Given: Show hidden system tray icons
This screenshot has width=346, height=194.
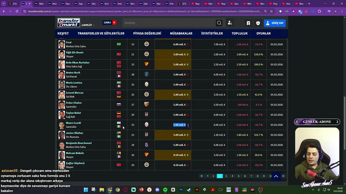Looking at the screenshot, I should click(x=313, y=190).
